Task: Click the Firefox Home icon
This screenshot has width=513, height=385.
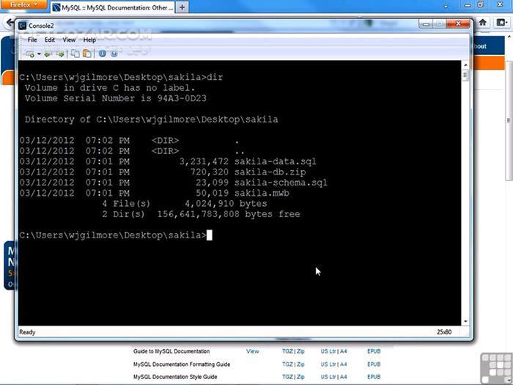Action: tap(482, 23)
